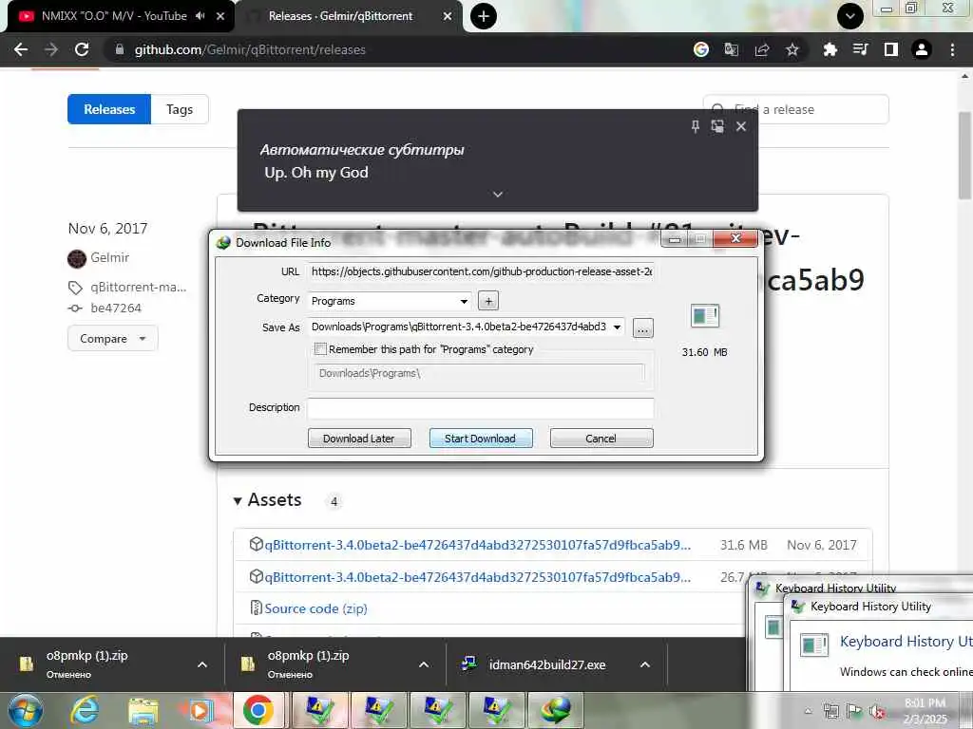The image size is (973, 729).
Task: Open the Gelmir author link
Action: [x=110, y=257]
